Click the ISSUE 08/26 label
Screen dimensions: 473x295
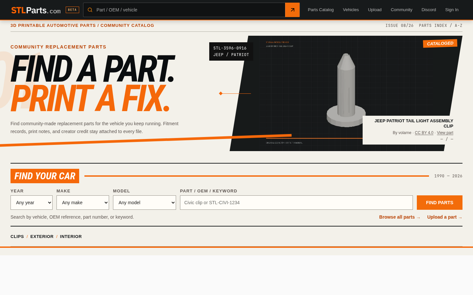(x=399, y=26)
